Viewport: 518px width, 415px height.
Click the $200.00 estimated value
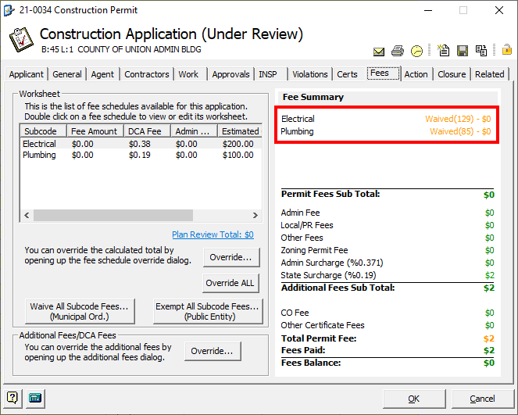click(238, 144)
